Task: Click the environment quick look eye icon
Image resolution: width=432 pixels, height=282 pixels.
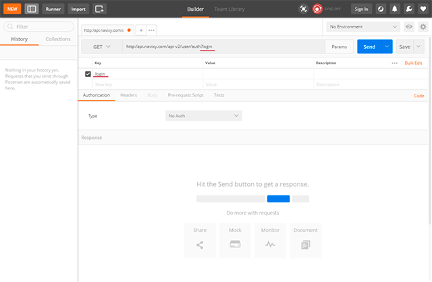Action: click(409, 27)
